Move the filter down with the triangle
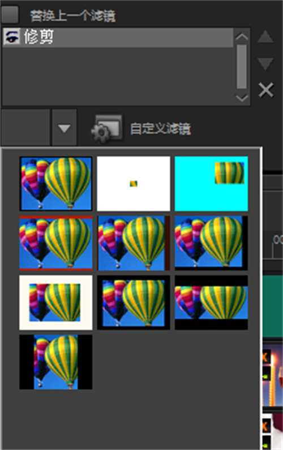 [x=265, y=64]
